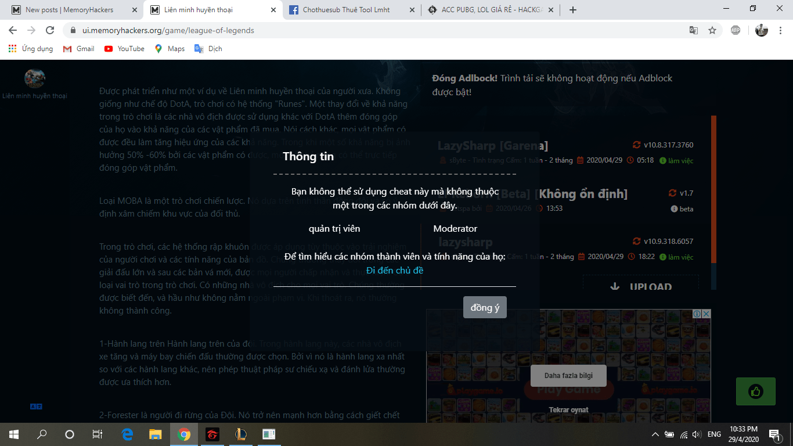The image size is (793, 446).
Task: Follow the Đi đến chủ đề link
Action: point(395,270)
